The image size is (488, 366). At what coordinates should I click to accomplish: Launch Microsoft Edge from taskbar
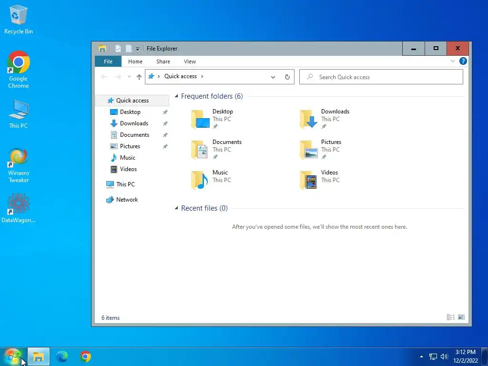pyautogui.click(x=62, y=356)
